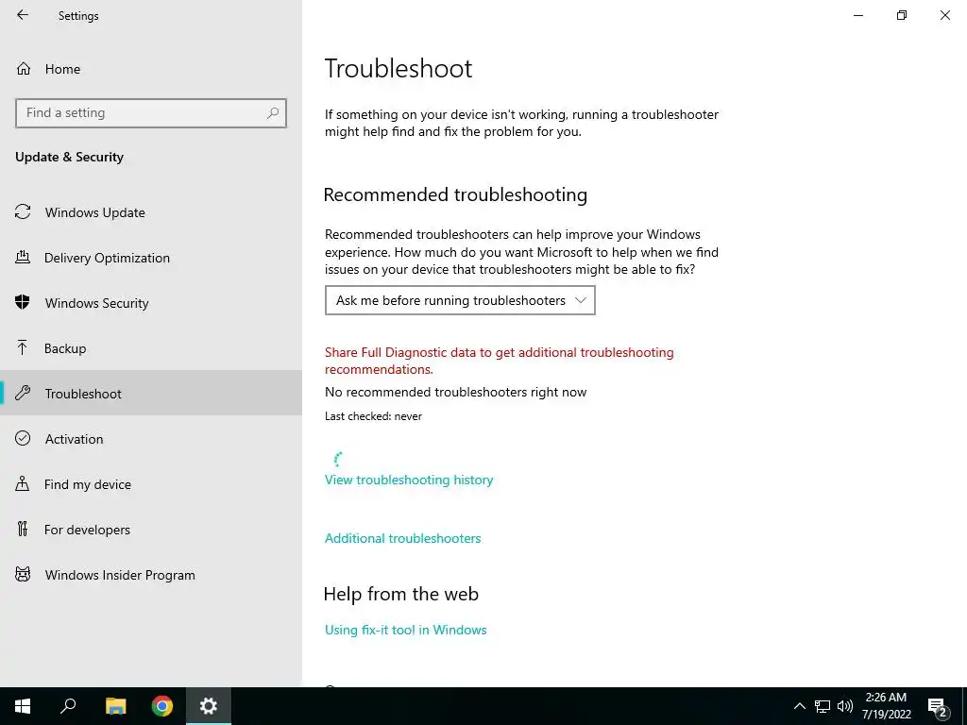
Task: Click the taskbar clock showing 2:26 AM
Action: tap(886, 706)
